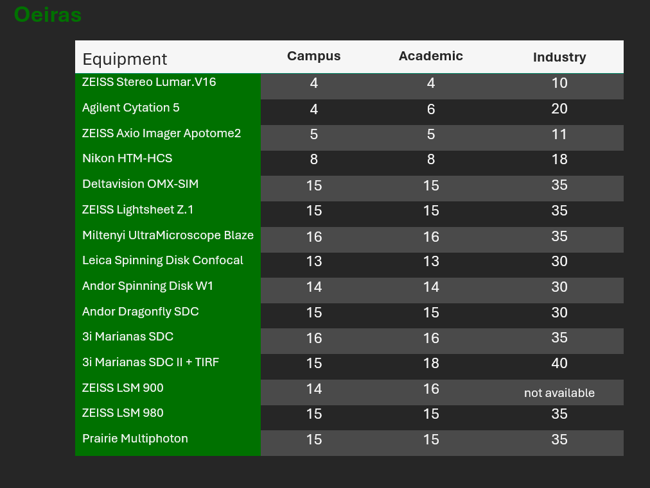Screen dimensions: 650x488
Task: Click the Academic column header
Action: [430, 56]
